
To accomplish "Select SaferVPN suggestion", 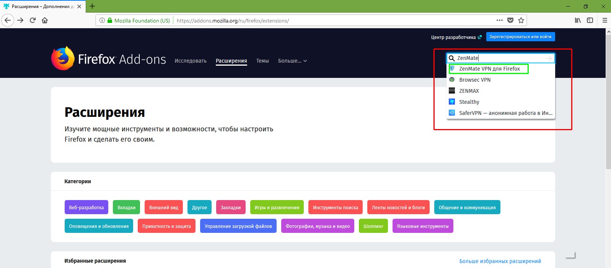I will coord(501,113).
